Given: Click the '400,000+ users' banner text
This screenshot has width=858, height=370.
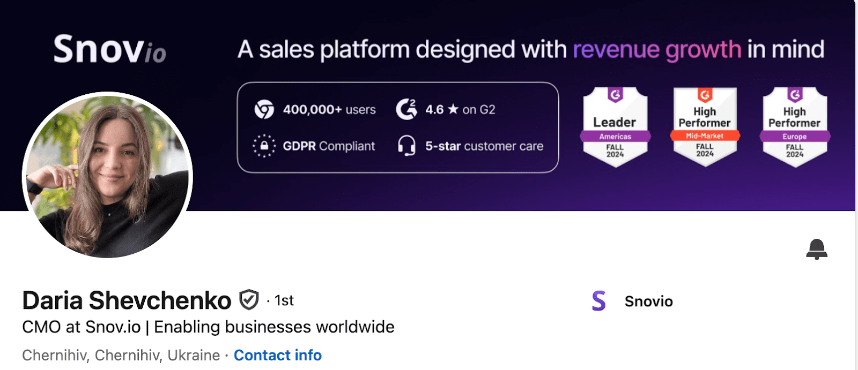Looking at the screenshot, I should [x=329, y=110].
